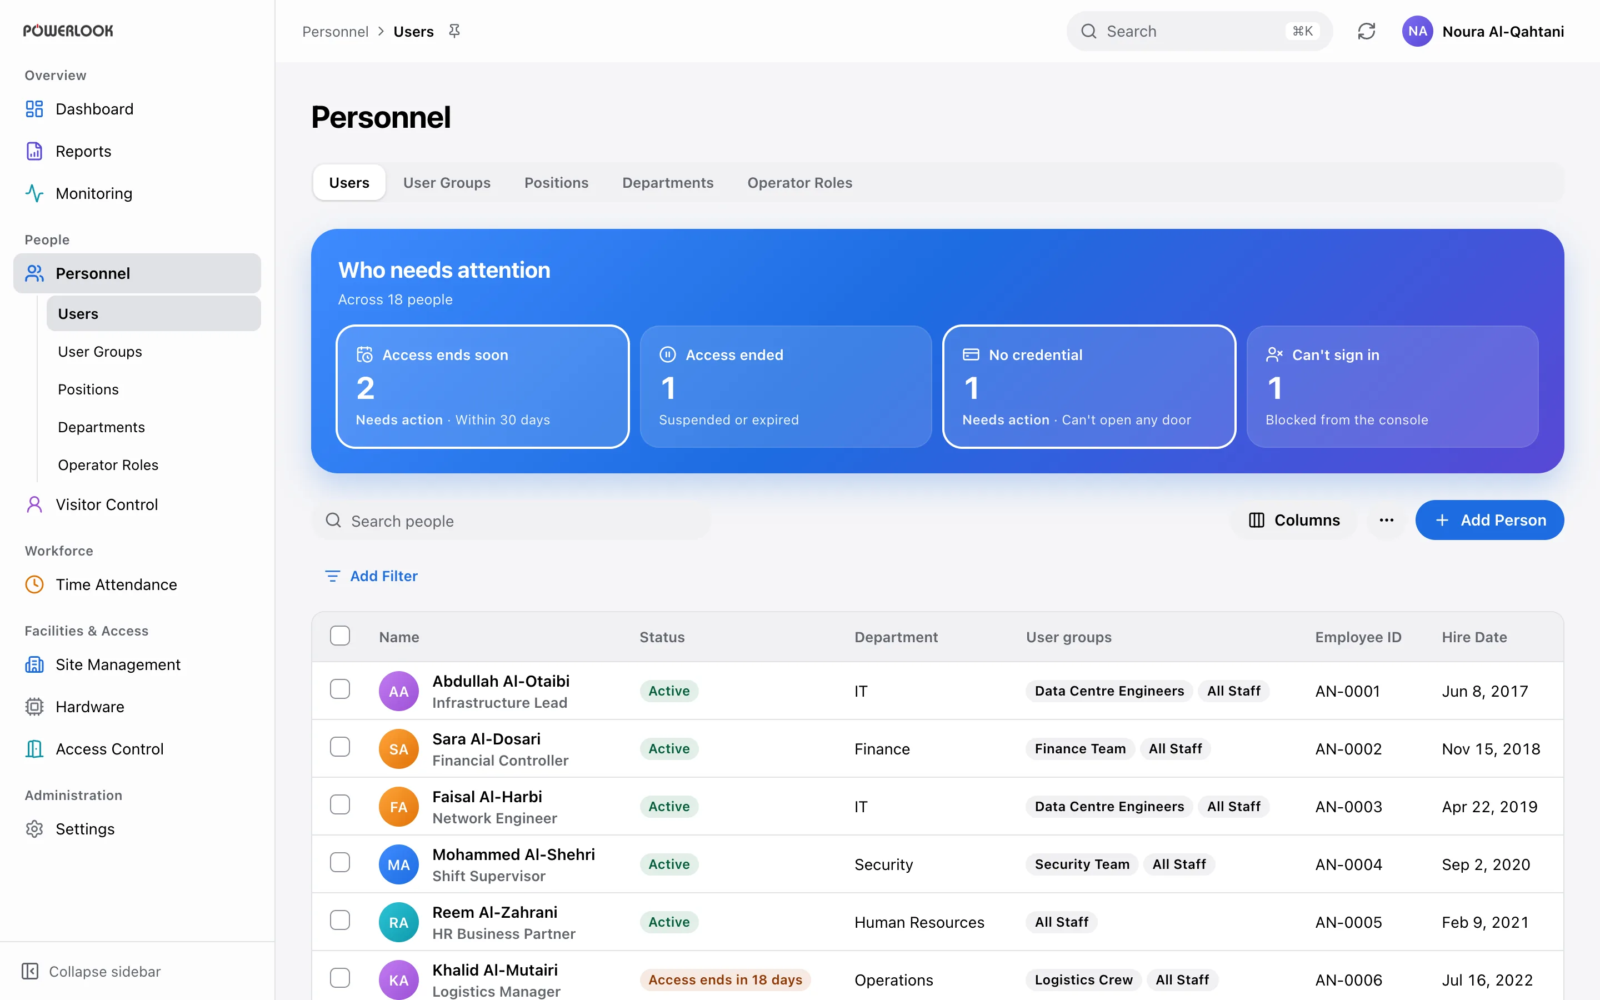This screenshot has width=1600, height=1000.
Task: Click the card icon on No credential
Action: (x=971, y=354)
